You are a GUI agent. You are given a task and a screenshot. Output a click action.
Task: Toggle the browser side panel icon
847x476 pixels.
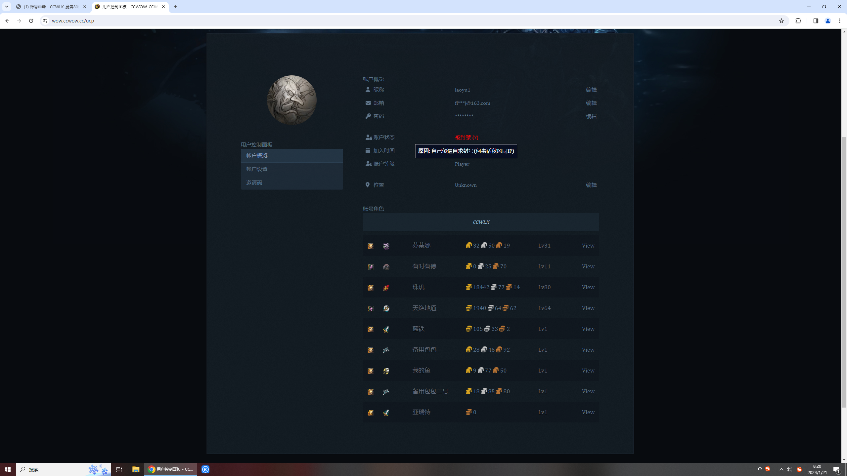816,21
